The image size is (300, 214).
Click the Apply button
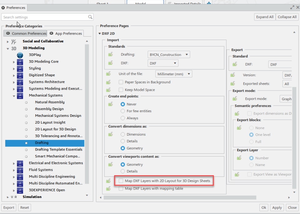277,207
